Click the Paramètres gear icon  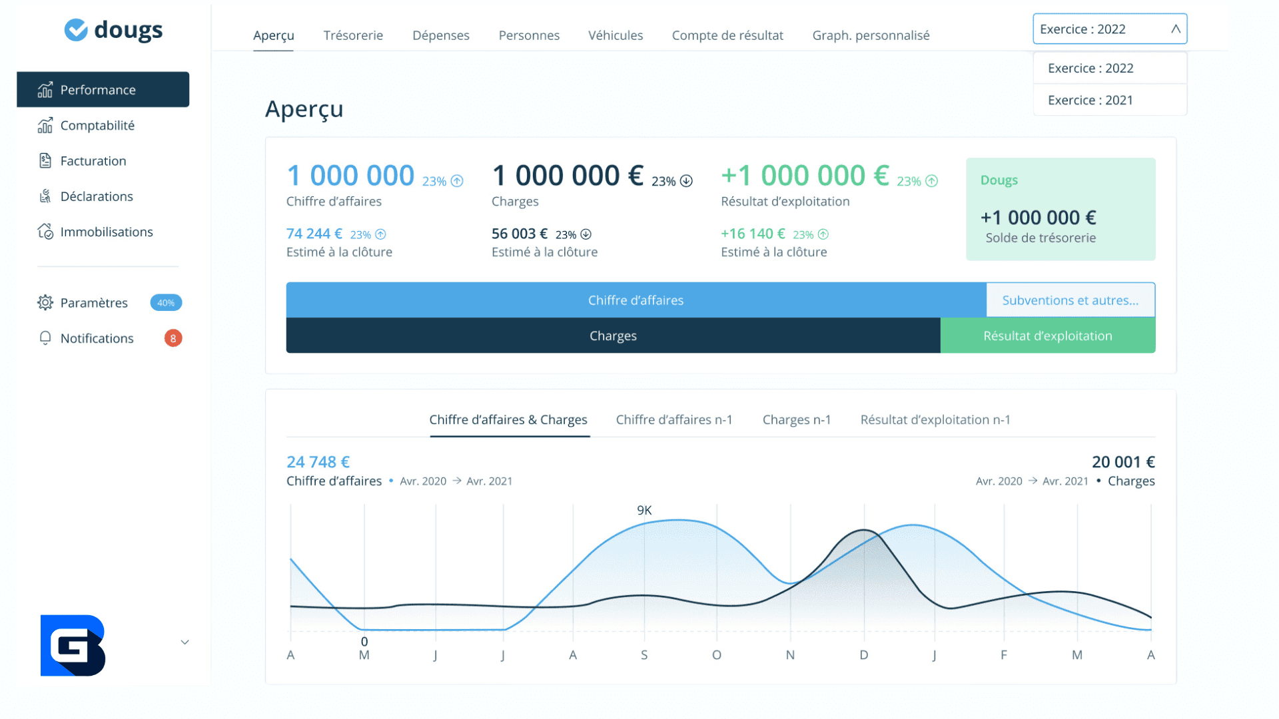(x=45, y=303)
